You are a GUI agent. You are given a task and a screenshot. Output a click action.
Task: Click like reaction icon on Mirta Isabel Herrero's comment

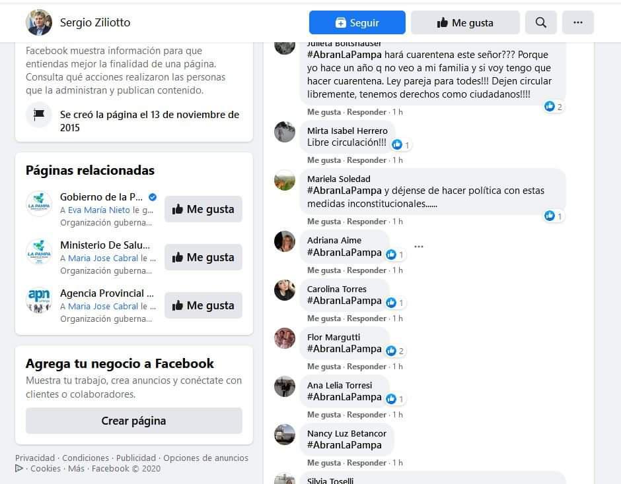click(x=397, y=144)
